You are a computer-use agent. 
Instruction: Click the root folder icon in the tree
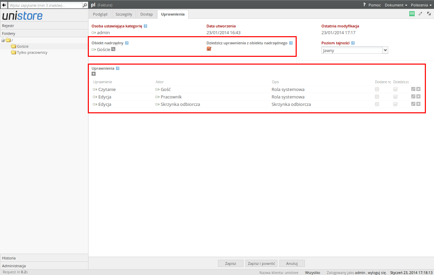(8, 40)
